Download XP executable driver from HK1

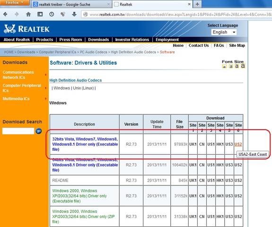point(220,196)
